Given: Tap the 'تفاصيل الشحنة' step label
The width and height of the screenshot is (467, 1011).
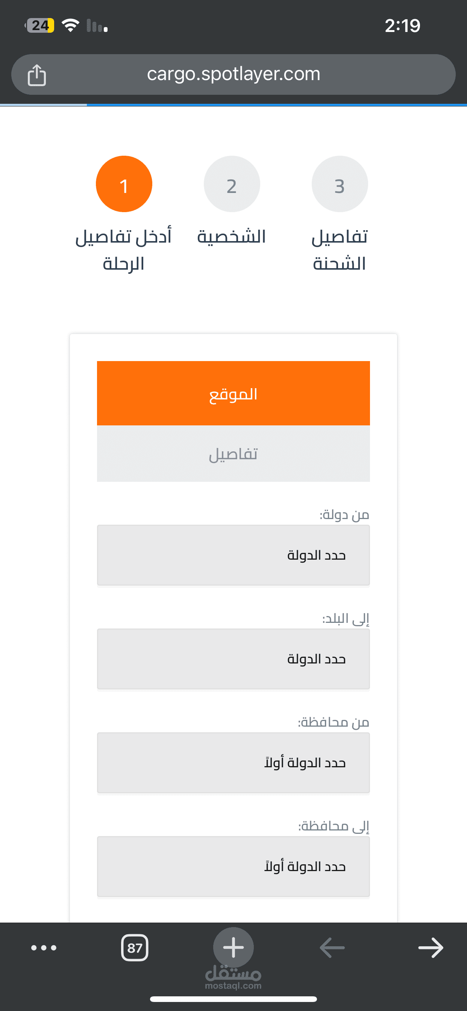Looking at the screenshot, I should [x=340, y=250].
